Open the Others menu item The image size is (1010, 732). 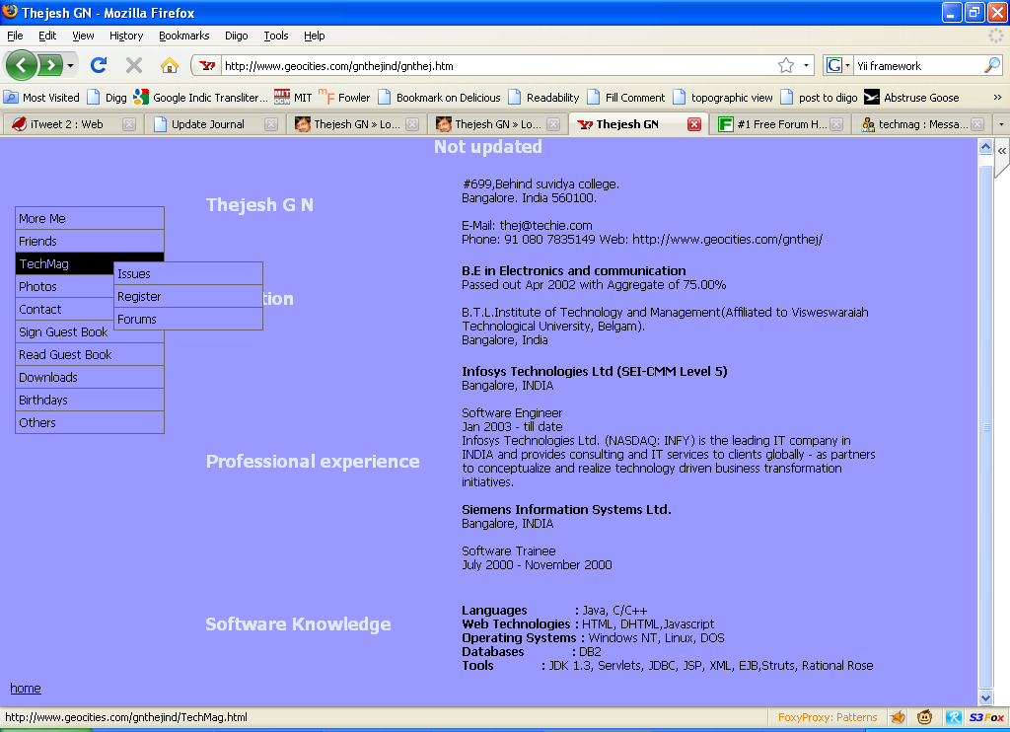point(90,422)
